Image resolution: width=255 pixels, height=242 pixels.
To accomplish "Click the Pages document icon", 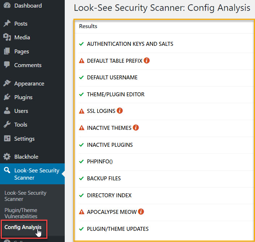I will click(x=7, y=51).
